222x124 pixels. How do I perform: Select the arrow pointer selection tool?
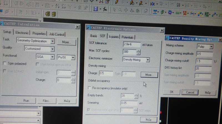[x=114, y=10]
